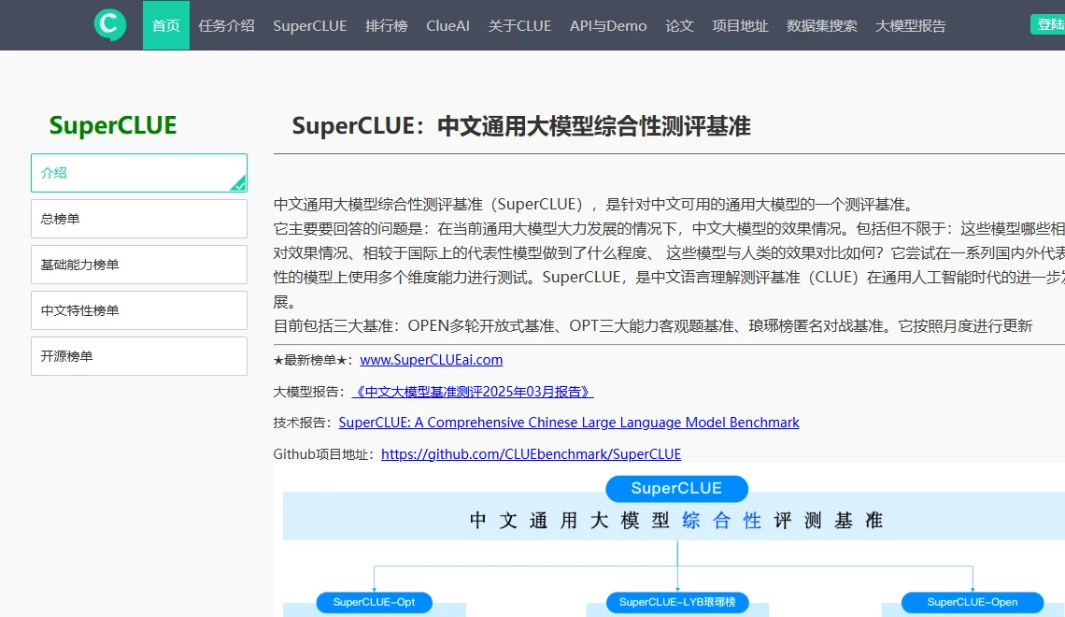Screen dimensions: 1065x617
Task: Click the SuperCLUE-LYB琅琊榜 diagram node
Action: 677,602
